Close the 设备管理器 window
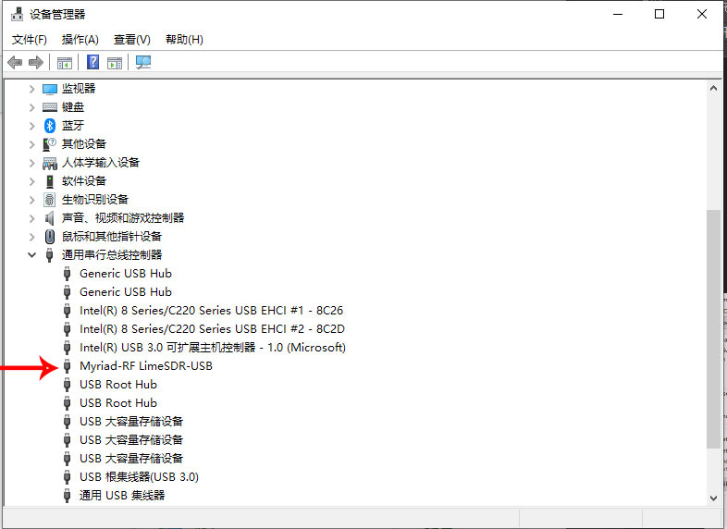Screen dimensions: 727x529 702,15
